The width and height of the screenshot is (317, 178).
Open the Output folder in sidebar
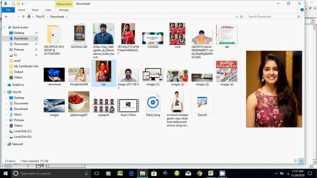click(x=18, y=72)
